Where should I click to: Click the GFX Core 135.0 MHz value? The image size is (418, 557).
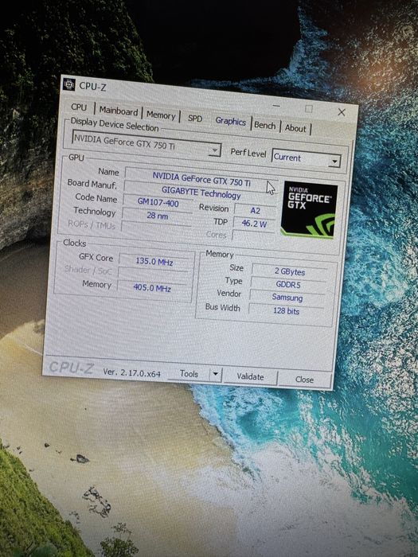coord(154,262)
